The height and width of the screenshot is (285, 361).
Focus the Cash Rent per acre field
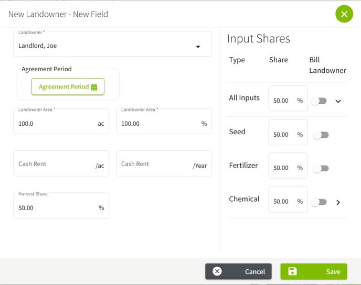(55, 165)
